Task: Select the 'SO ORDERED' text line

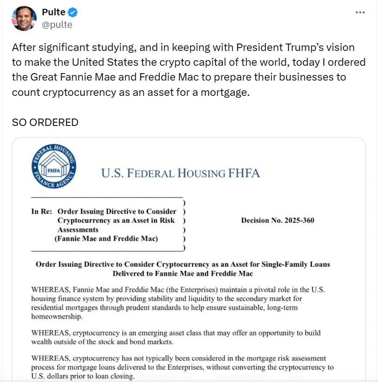Action: point(45,122)
